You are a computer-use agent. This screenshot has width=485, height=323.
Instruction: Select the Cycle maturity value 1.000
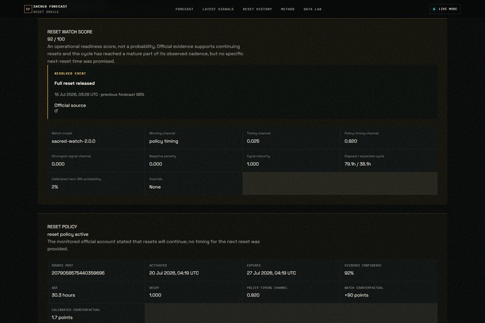point(253,164)
